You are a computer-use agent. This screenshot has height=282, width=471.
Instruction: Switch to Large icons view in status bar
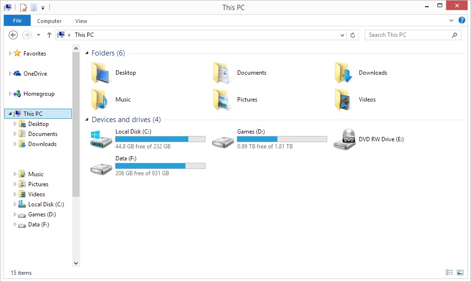click(460, 272)
